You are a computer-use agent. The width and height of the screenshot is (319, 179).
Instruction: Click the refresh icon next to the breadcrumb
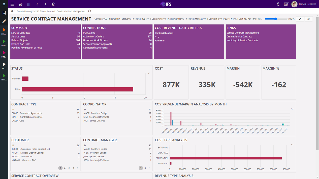click(89, 11)
